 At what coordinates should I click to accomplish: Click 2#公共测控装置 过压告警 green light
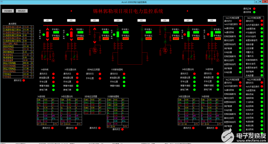pos(262,48)
